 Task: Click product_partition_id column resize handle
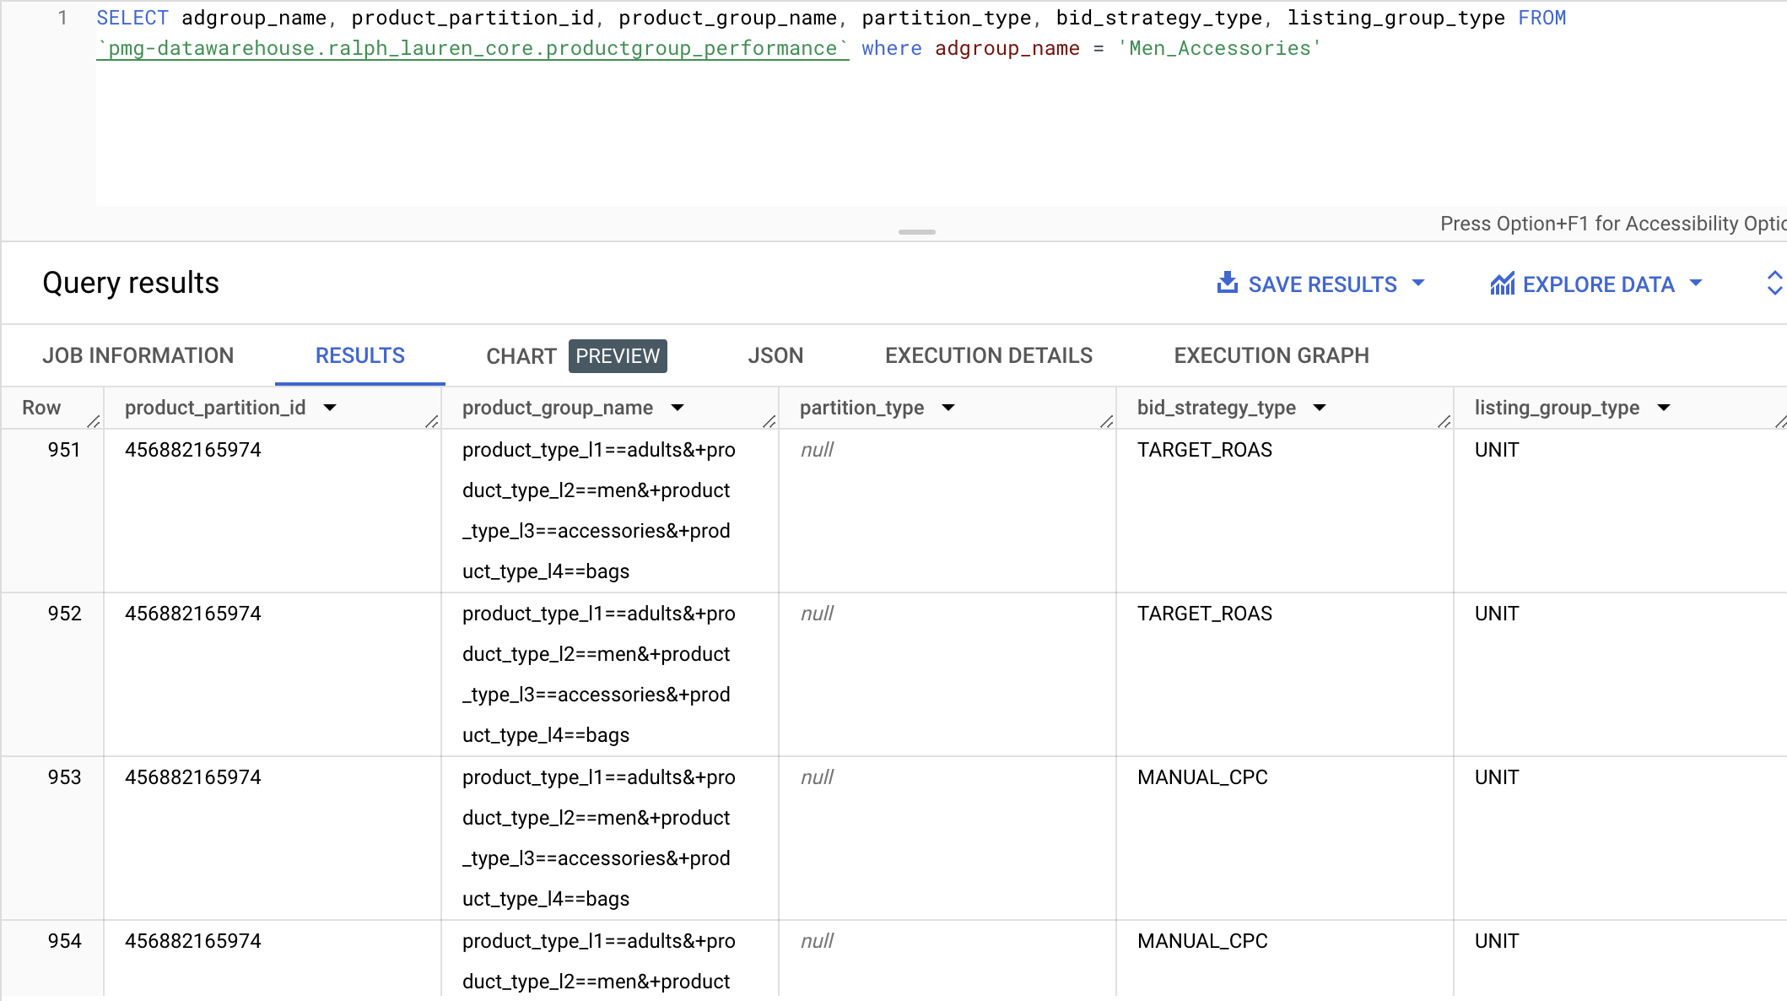[x=431, y=421]
